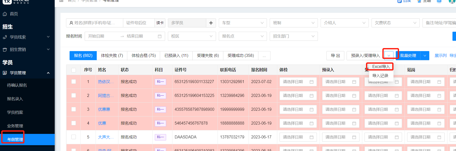Viewport: 456px width, 151px height.
Task: Click the name/phone/ID search field
Action: tap(95, 23)
